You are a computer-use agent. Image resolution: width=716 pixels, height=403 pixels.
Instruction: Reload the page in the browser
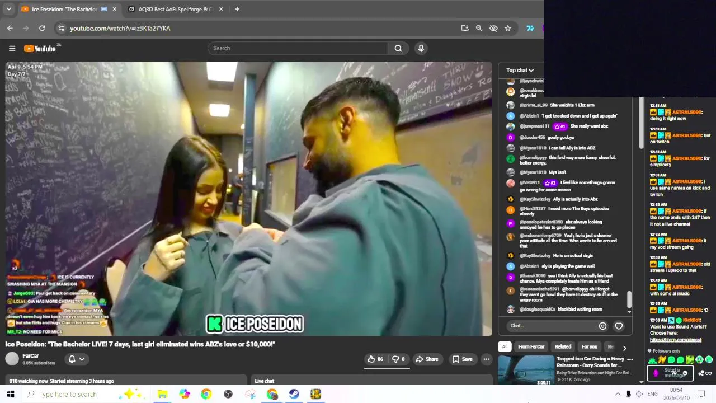tap(42, 28)
